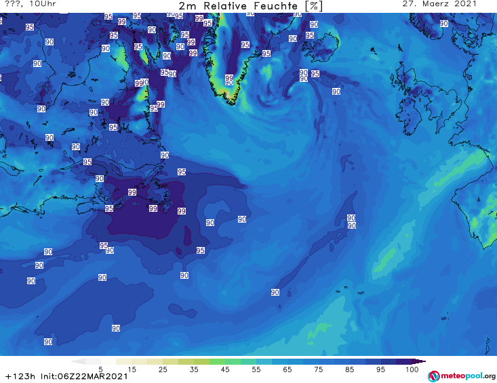Click the '25' value on the color scale
This screenshot has height=383, width=497.
[163, 369]
